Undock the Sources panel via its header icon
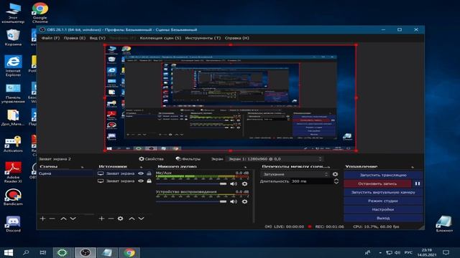460x258 pixels. [142, 167]
